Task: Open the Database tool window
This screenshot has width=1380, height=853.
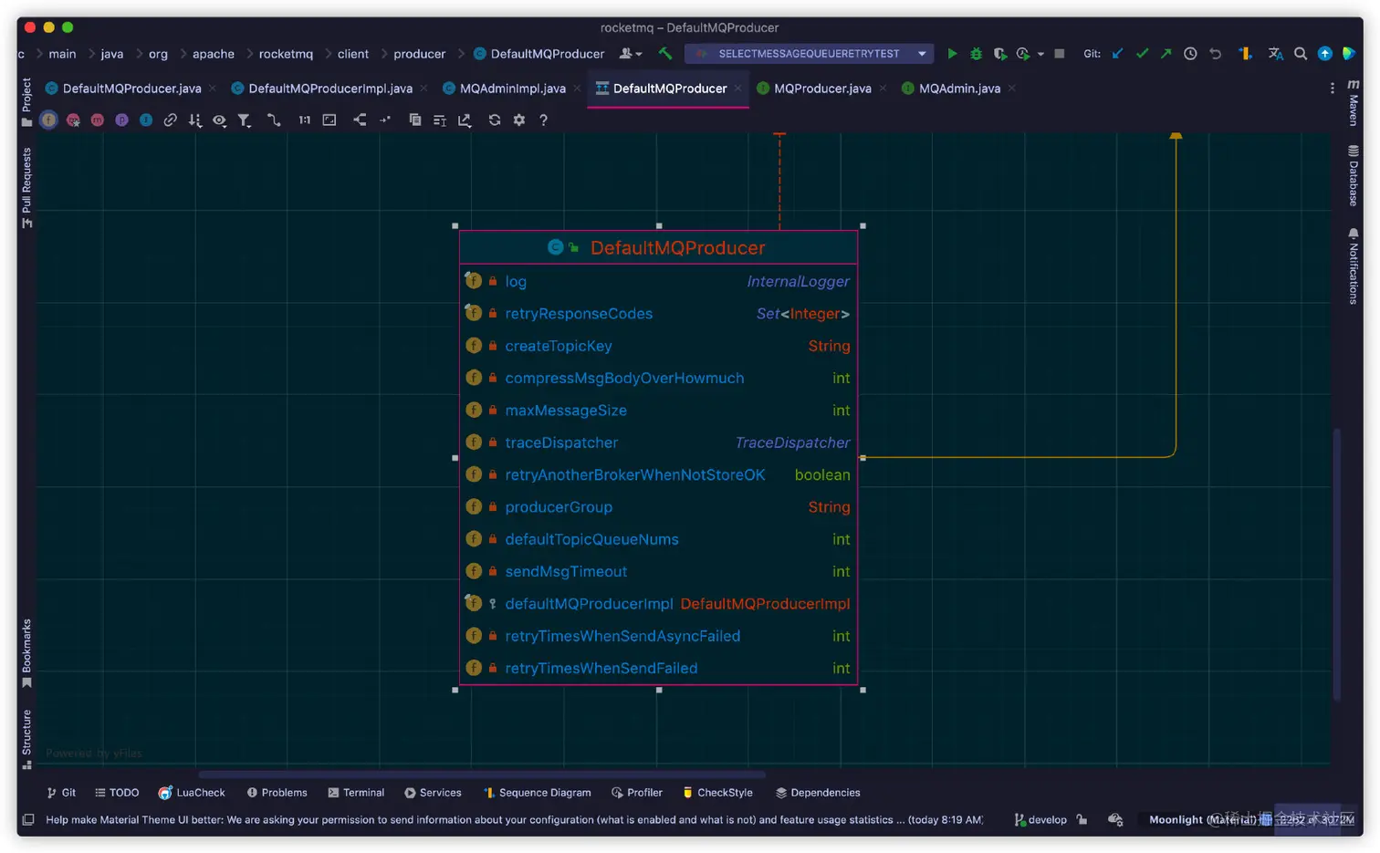Action: [x=1354, y=175]
